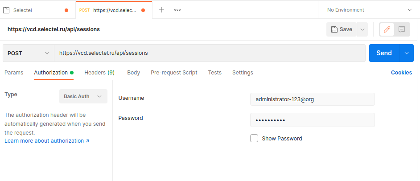
Task: Open the Save options arrow dropdown
Action: [x=362, y=29]
